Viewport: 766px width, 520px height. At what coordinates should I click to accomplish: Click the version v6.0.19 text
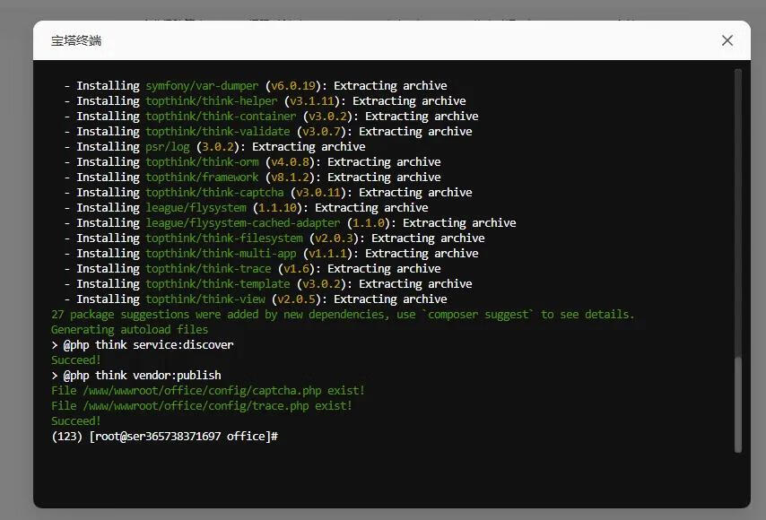pos(293,85)
